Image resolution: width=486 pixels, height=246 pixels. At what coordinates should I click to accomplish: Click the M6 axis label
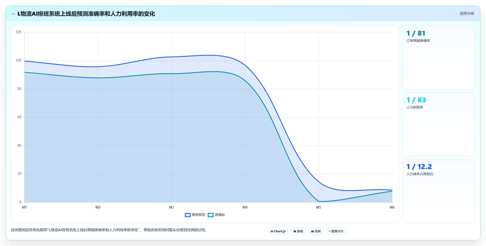tap(392, 207)
